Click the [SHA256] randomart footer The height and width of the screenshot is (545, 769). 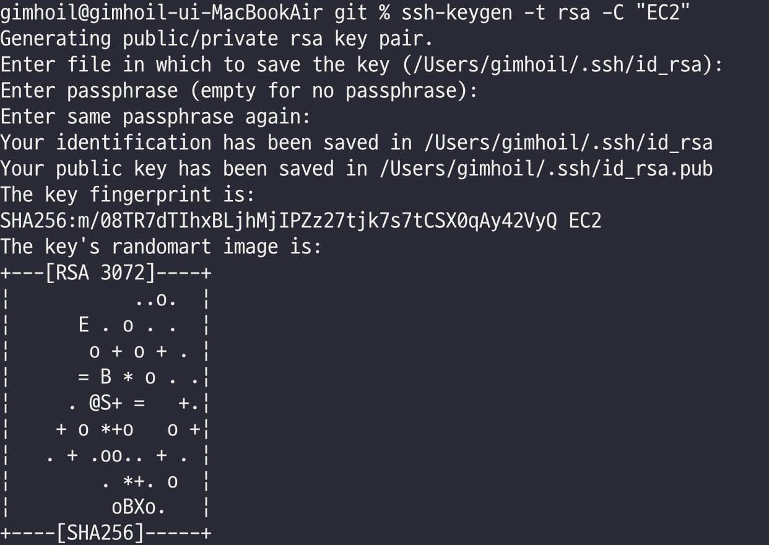point(100,533)
